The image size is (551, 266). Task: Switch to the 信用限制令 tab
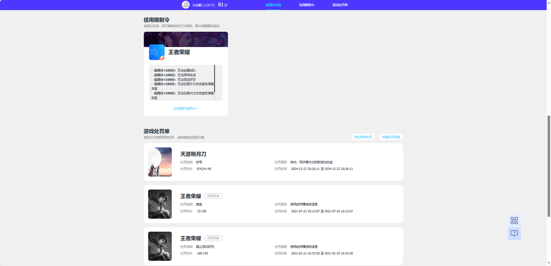[x=306, y=5]
